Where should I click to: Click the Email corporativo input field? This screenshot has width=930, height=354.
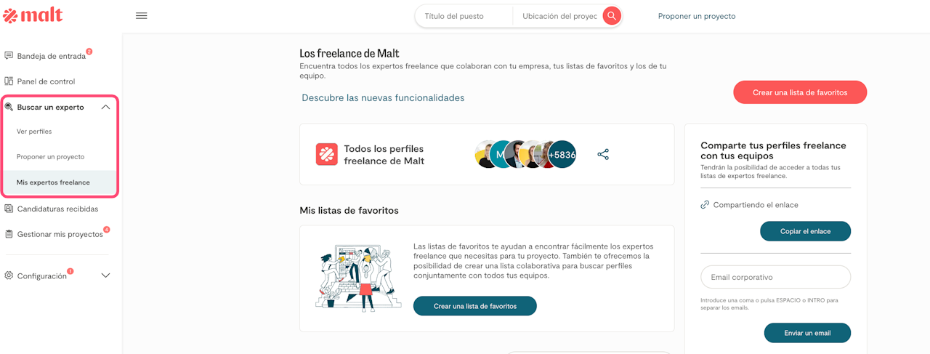[x=775, y=277]
